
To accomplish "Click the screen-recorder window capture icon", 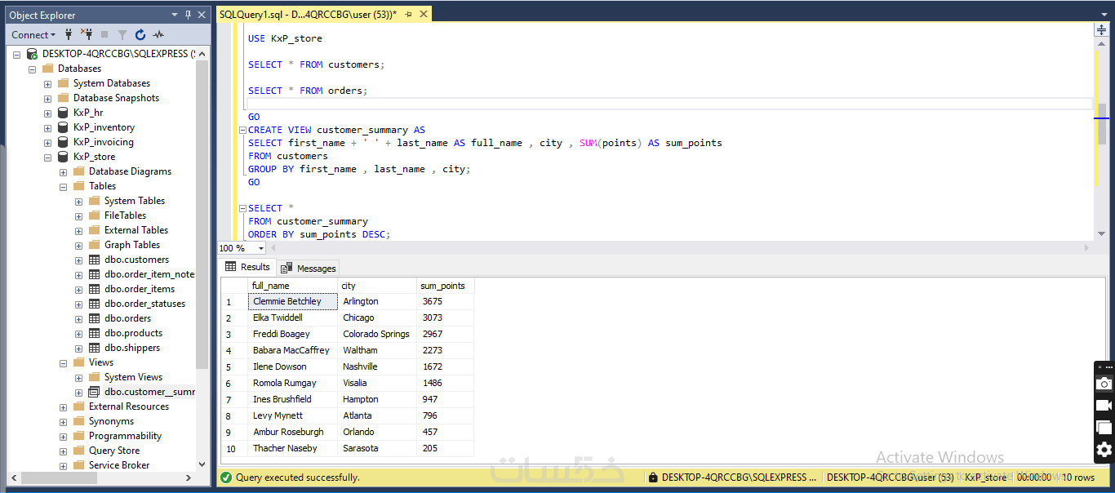I will coord(1104,428).
